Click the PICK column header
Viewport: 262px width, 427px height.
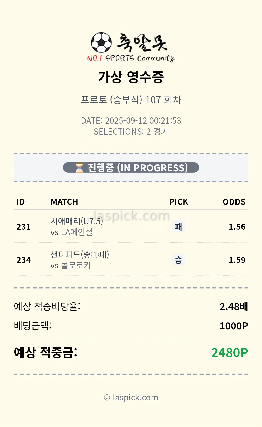click(x=179, y=202)
